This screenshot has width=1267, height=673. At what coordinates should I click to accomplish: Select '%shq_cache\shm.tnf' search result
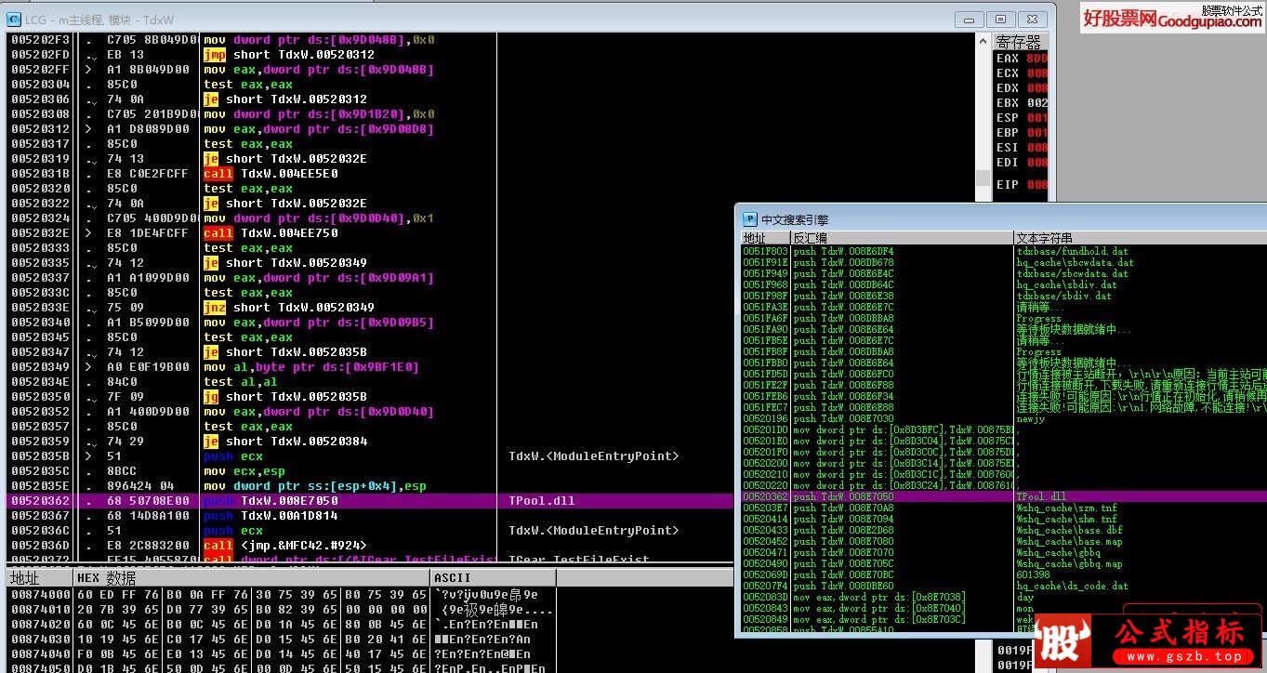coord(1067,519)
